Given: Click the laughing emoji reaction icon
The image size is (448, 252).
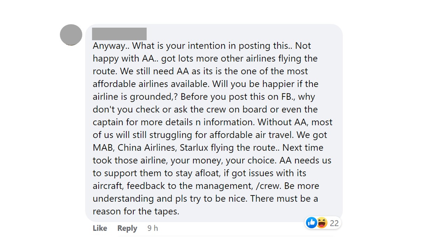Looking at the screenshot, I should coord(322,223).
